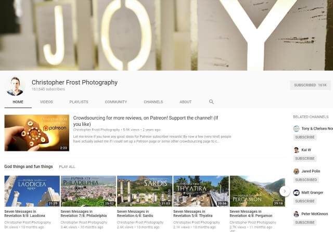Subscribe to Kai W channel
The width and height of the screenshot is (333, 232).
[305, 159]
